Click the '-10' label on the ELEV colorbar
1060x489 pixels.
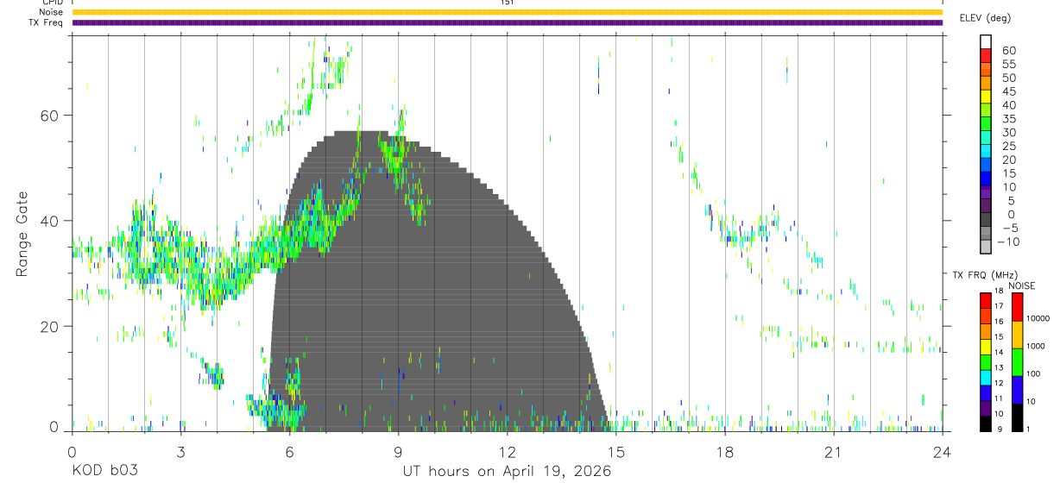pyautogui.click(x=1006, y=241)
